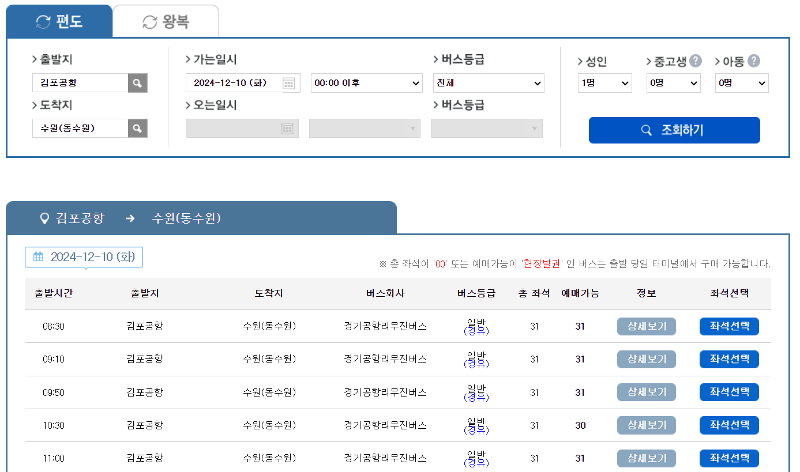
Task: Click the 08:30 departure time cell
Action: (x=54, y=326)
